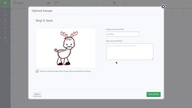The height and width of the screenshot is (108, 192).
Task: Click the 'Step 3: Save' heading
Action: click(44, 21)
